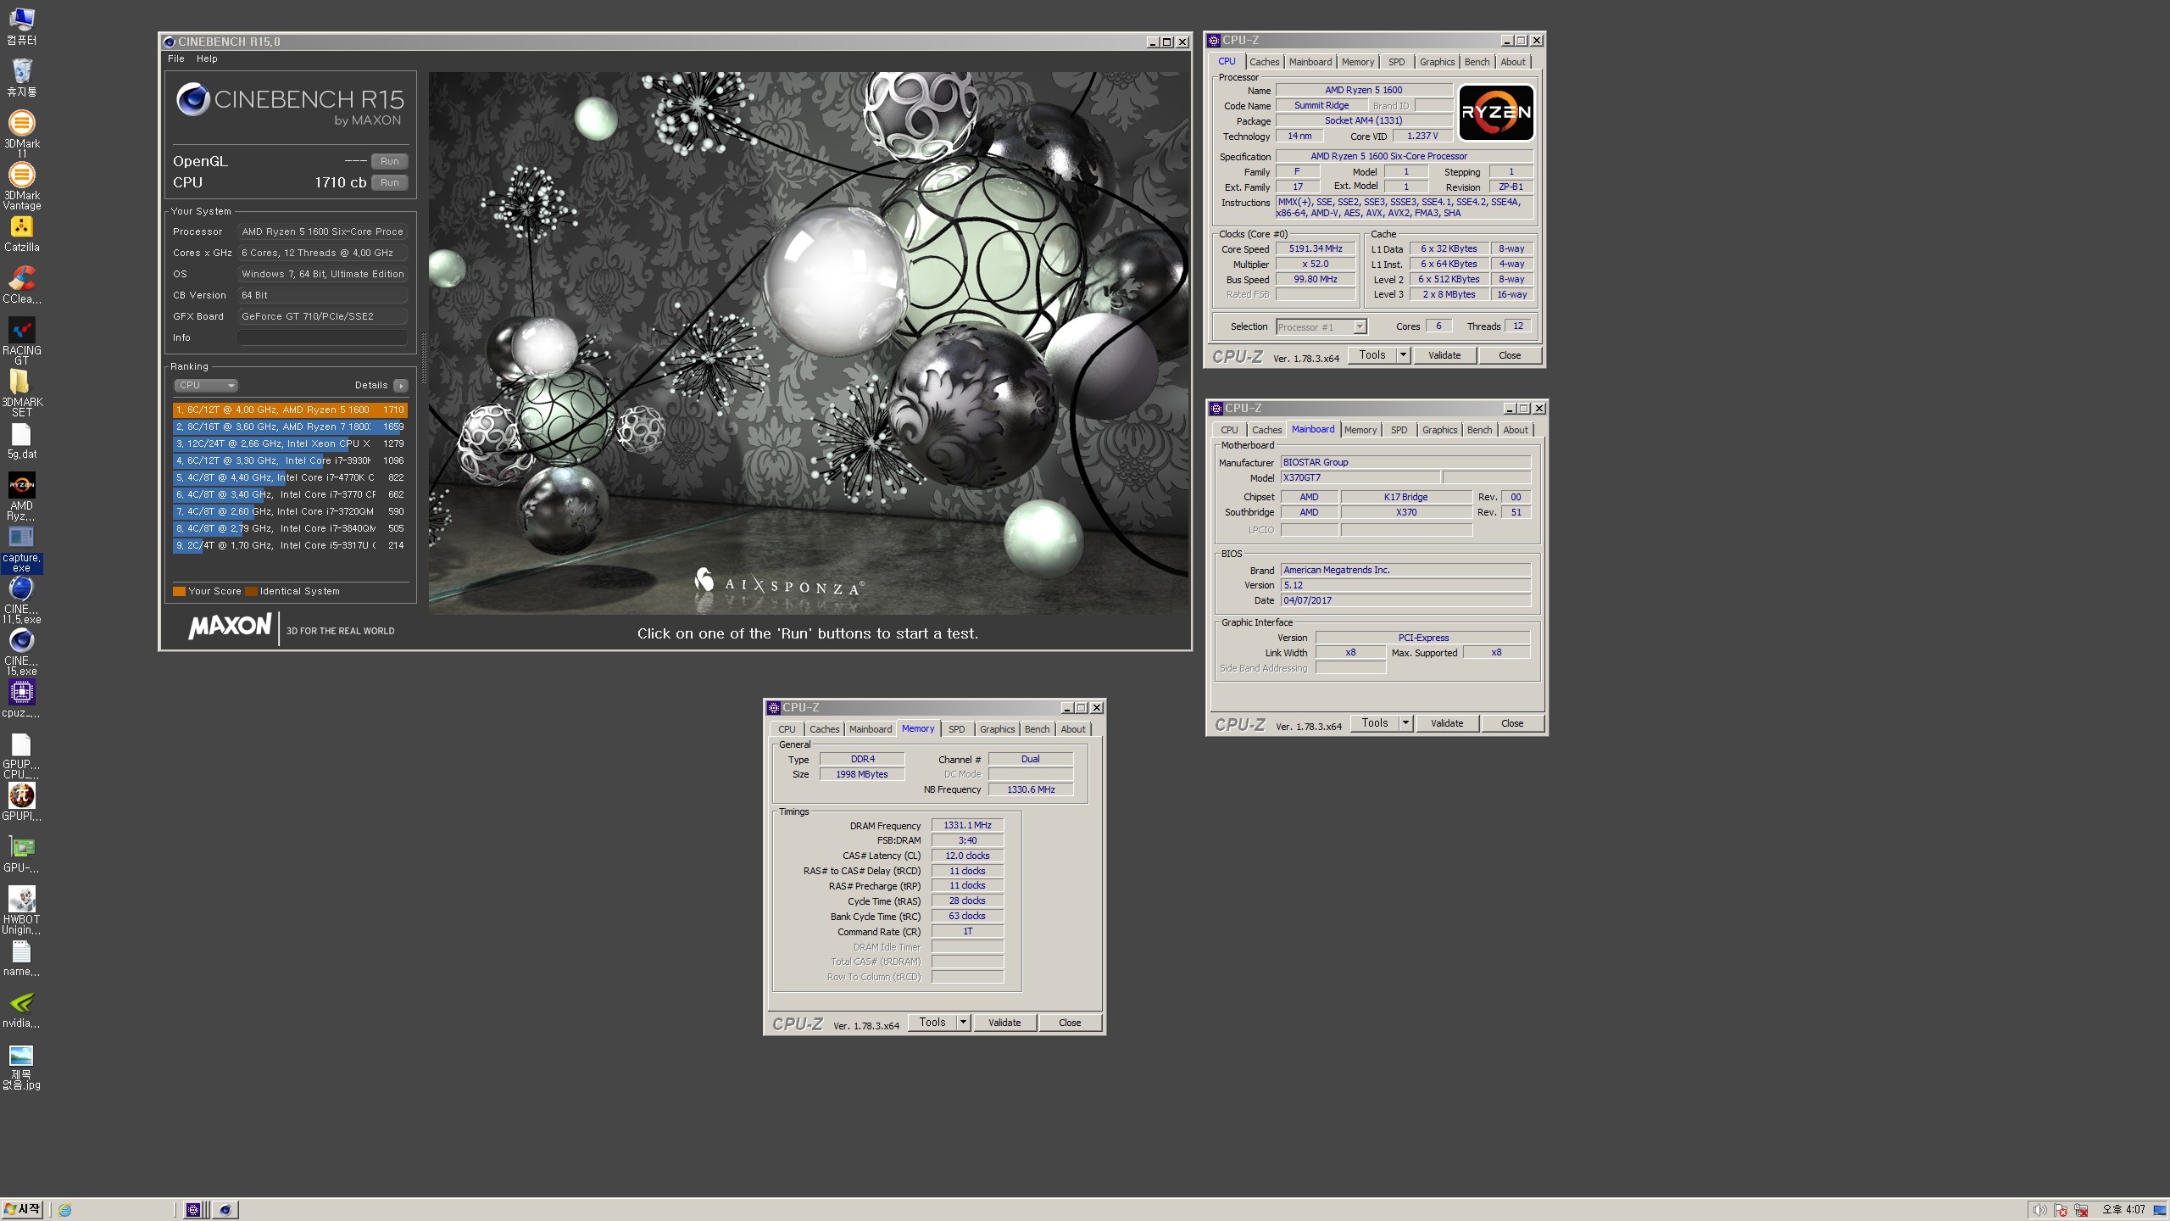Screen dimensions: 2170x1221
Task: Click the Tools button in top CPU-Z window
Action: point(1372,355)
